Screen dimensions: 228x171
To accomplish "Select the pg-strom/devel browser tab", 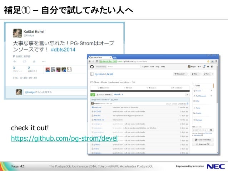I will [100, 57].
